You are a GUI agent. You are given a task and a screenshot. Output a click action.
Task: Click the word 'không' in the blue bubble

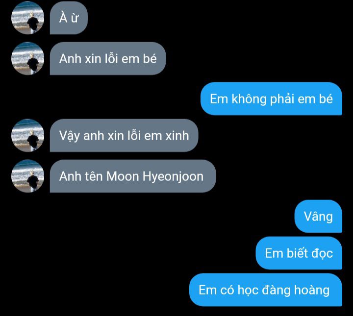click(x=249, y=99)
